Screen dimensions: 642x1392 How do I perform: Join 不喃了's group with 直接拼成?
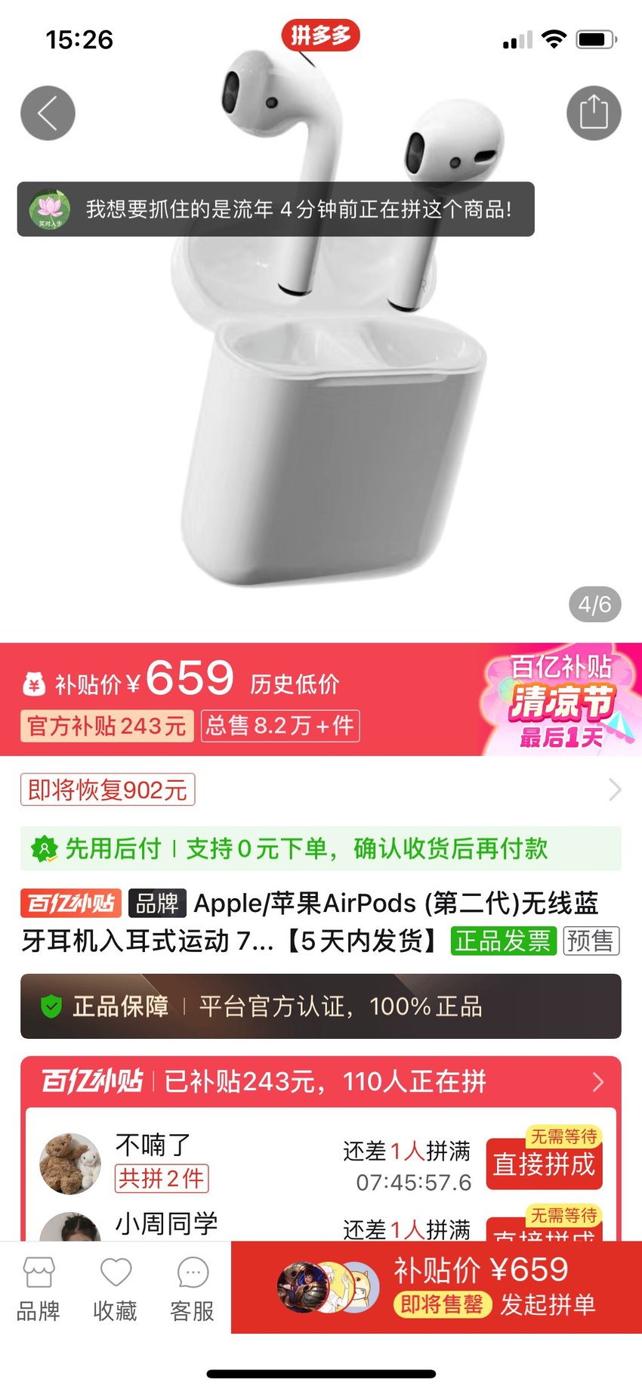544,1164
